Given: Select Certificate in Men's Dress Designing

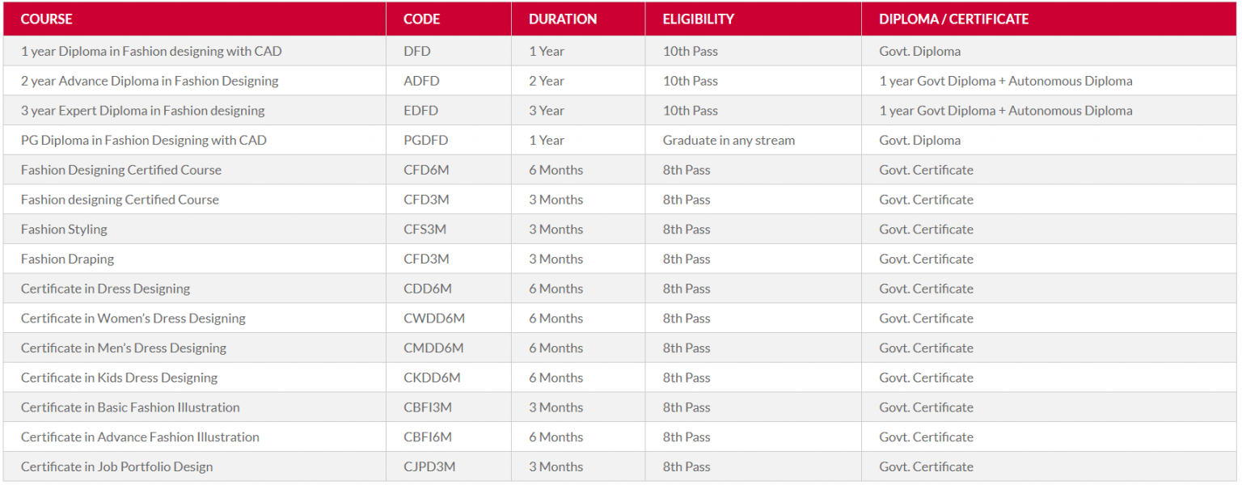Looking at the screenshot, I should [124, 348].
